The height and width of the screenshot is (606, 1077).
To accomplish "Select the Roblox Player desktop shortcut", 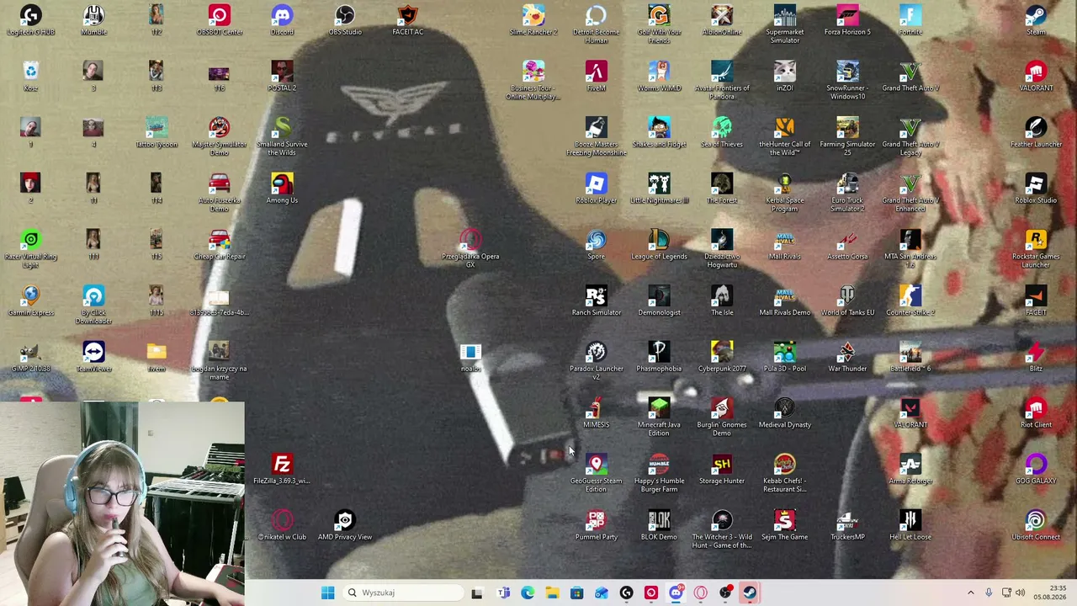I will 596,189.
